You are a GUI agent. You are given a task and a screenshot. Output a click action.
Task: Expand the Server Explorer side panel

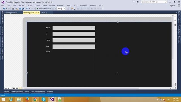[x=2, y=42]
